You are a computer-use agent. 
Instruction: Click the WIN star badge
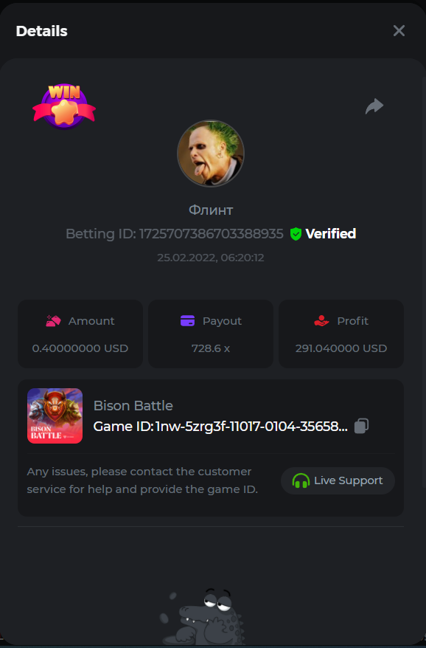click(x=64, y=106)
